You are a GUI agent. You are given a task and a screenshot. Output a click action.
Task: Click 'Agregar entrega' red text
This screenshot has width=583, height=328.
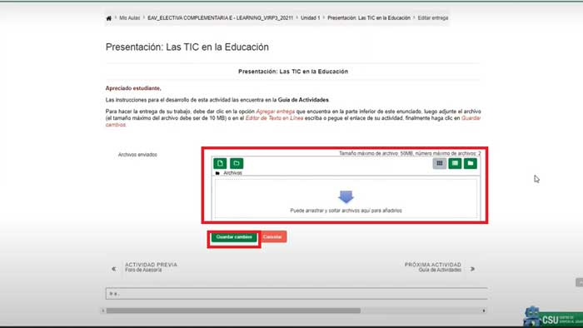[x=275, y=112]
